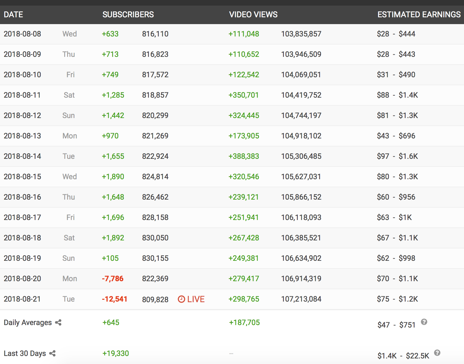Screen dimensions: 464x364
Task: Select the VIDEO VIEWS column header
Action: click(253, 15)
